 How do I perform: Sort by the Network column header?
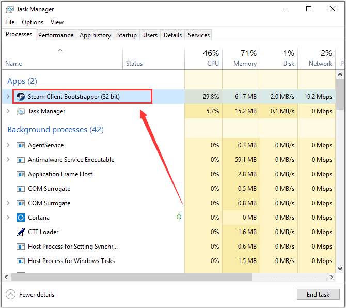click(317, 59)
